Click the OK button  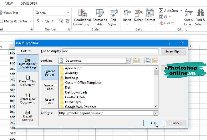pyautogui.click(x=153, y=123)
